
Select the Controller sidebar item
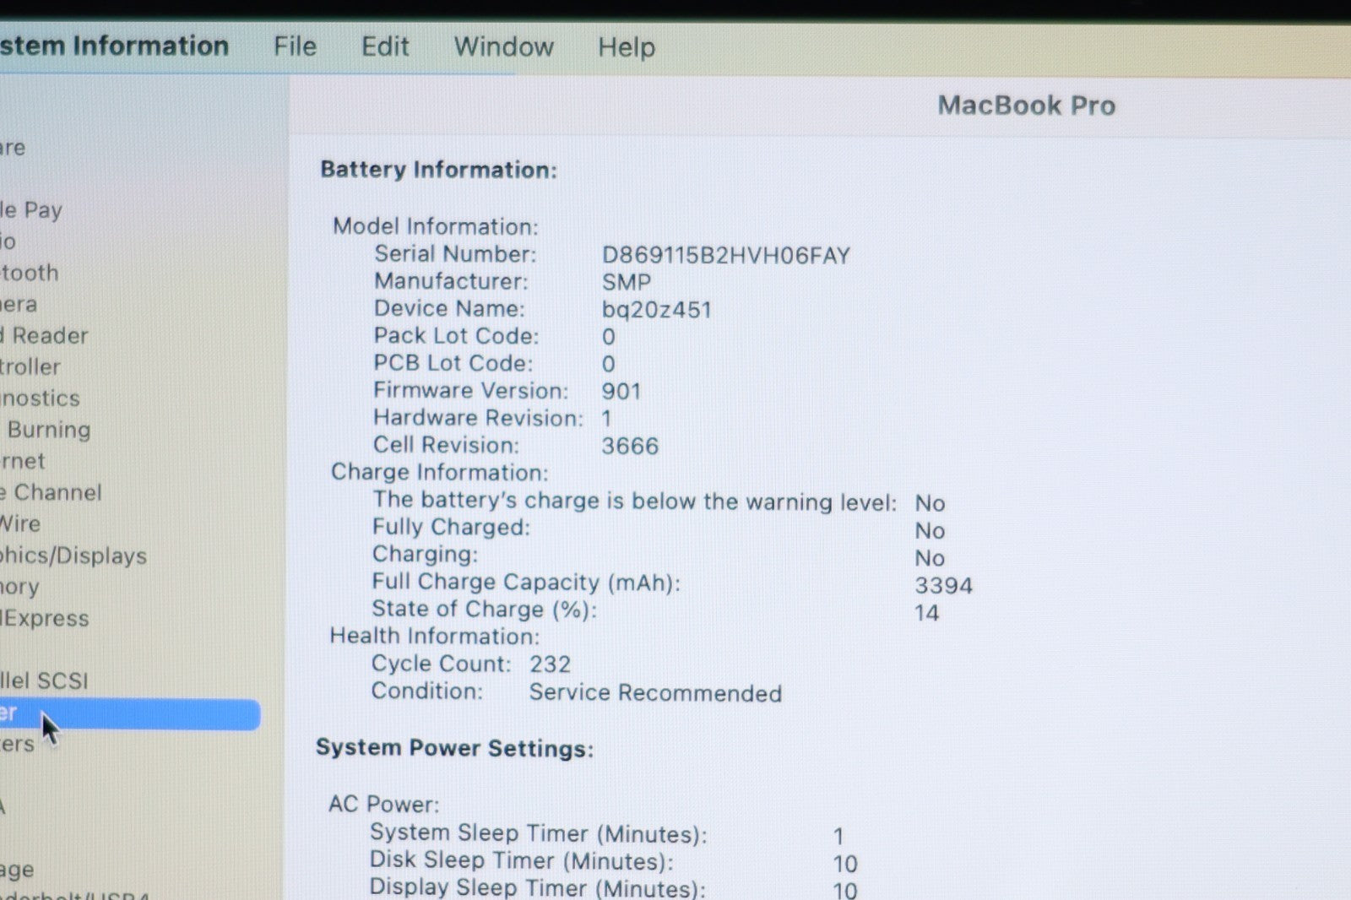(x=30, y=367)
